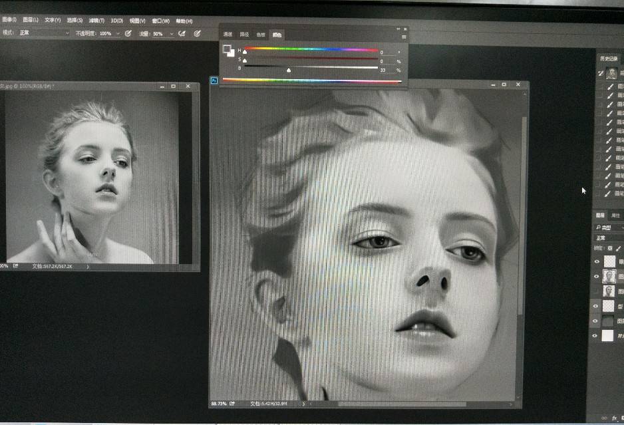Toggle pressure for opacity icon beside 100%
624x425 pixels.
[128, 34]
